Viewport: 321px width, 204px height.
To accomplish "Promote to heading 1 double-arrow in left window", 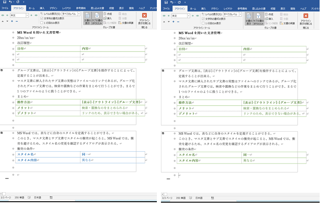I will tap(3, 15).
